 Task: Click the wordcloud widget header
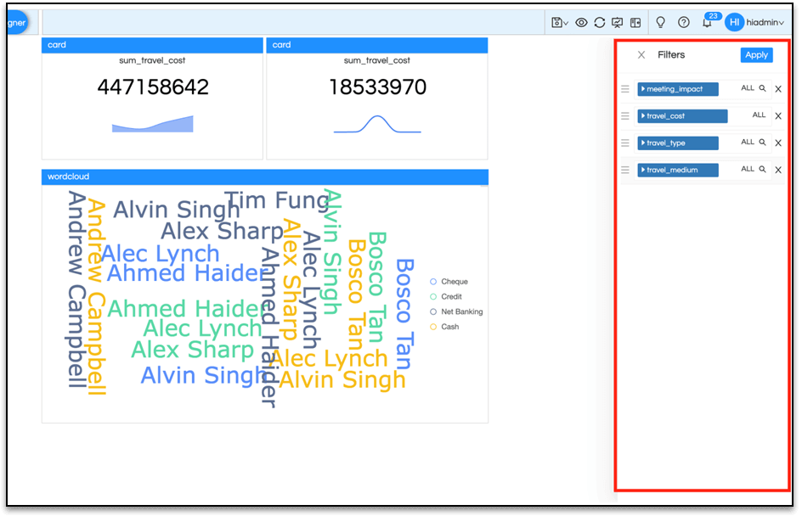(265, 177)
